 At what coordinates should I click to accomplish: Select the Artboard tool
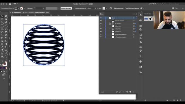tap(2, 53)
